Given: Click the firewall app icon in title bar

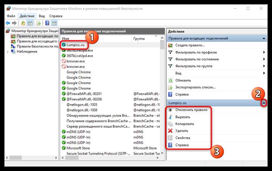Looking at the screenshot, I should pyautogui.click(x=8, y=8).
